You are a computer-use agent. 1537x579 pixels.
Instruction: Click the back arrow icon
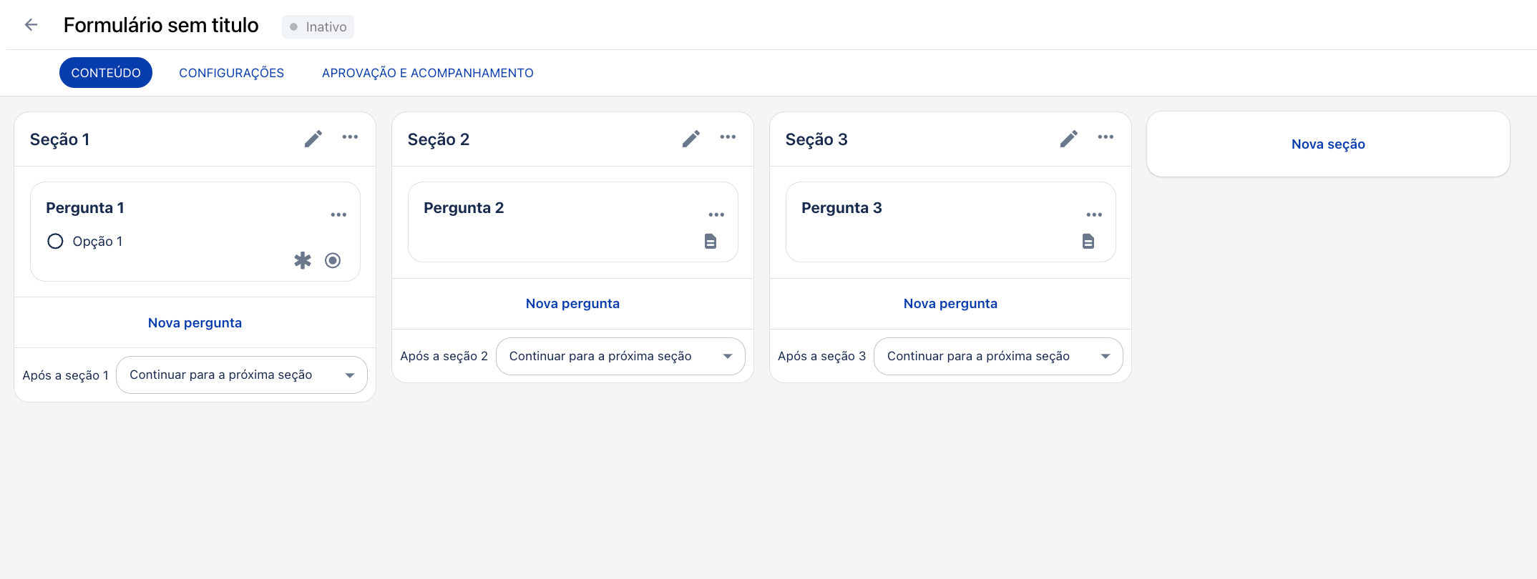(x=31, y=25)
